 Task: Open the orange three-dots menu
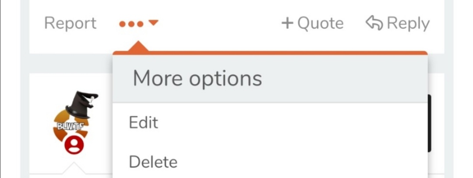point(131,24)
